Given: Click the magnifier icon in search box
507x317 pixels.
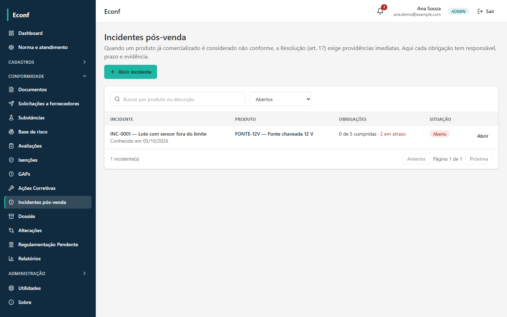Looking at the screenshot, I should click(x=117, y=99).
